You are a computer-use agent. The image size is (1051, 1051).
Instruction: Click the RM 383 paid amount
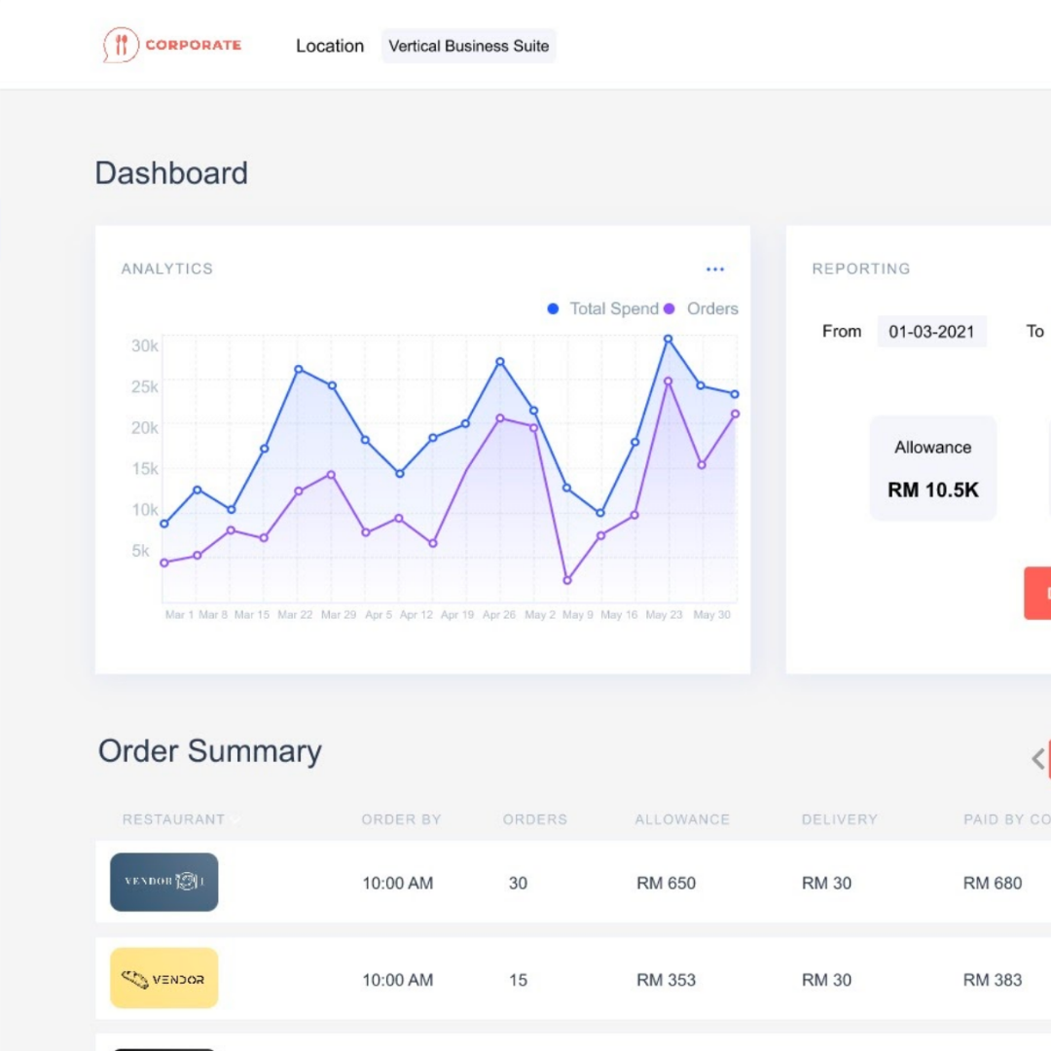click(x=992, y=980)
